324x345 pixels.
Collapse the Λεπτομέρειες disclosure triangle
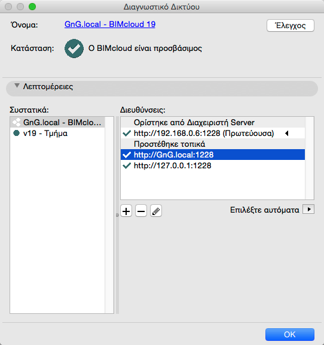(x=17, y=86)
